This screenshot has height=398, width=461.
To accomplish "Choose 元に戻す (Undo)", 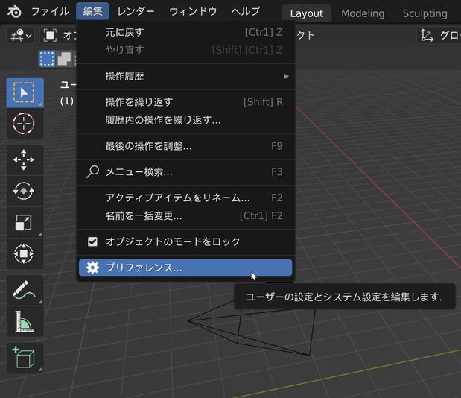I will [185, 32].
